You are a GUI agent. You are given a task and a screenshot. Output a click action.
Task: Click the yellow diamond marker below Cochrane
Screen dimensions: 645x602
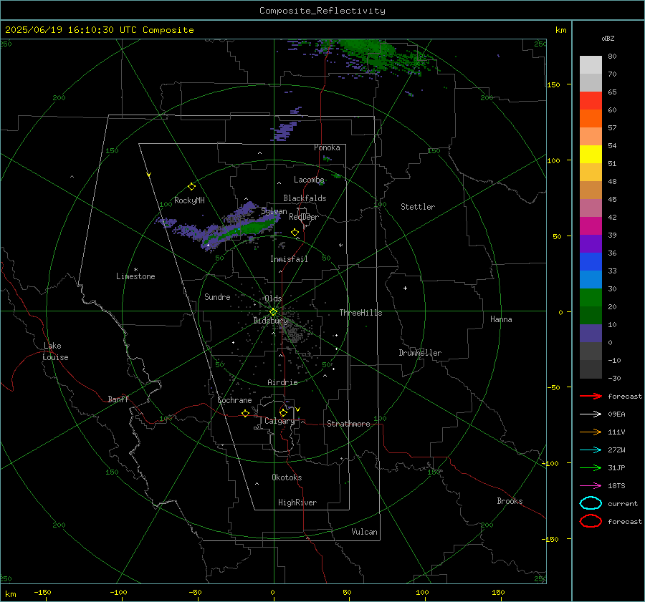[x=245, y=414]
